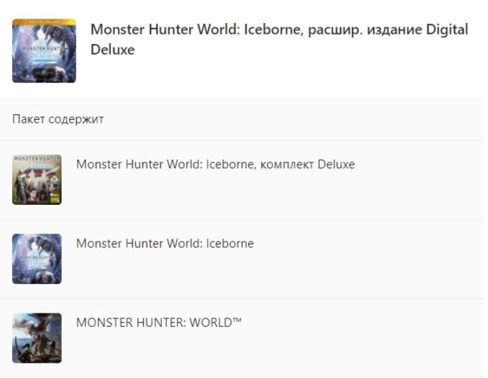488x378 pixels.
Task: Open the Iceborne, комплект Deluxe title link
Action: tap(215, 164)
